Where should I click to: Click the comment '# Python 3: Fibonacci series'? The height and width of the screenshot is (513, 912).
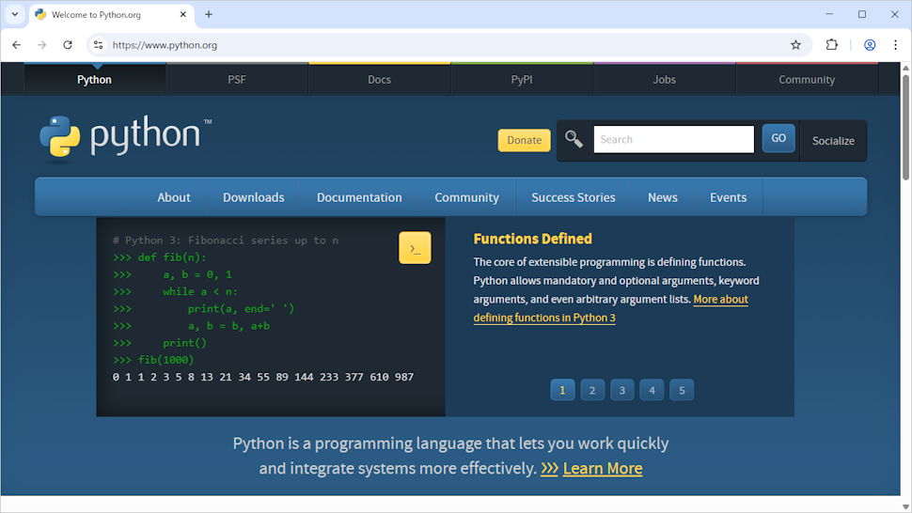point(226,241)
